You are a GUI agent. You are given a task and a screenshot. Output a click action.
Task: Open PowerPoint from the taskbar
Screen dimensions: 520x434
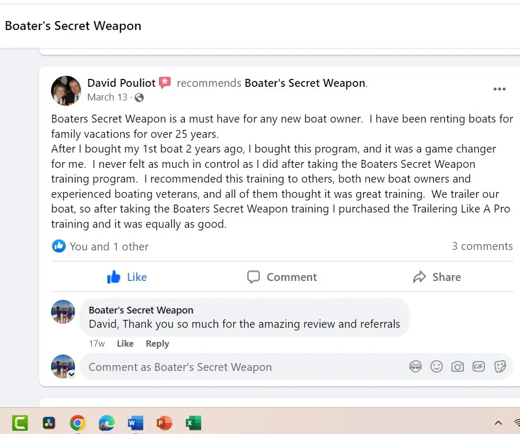point(165,423)
